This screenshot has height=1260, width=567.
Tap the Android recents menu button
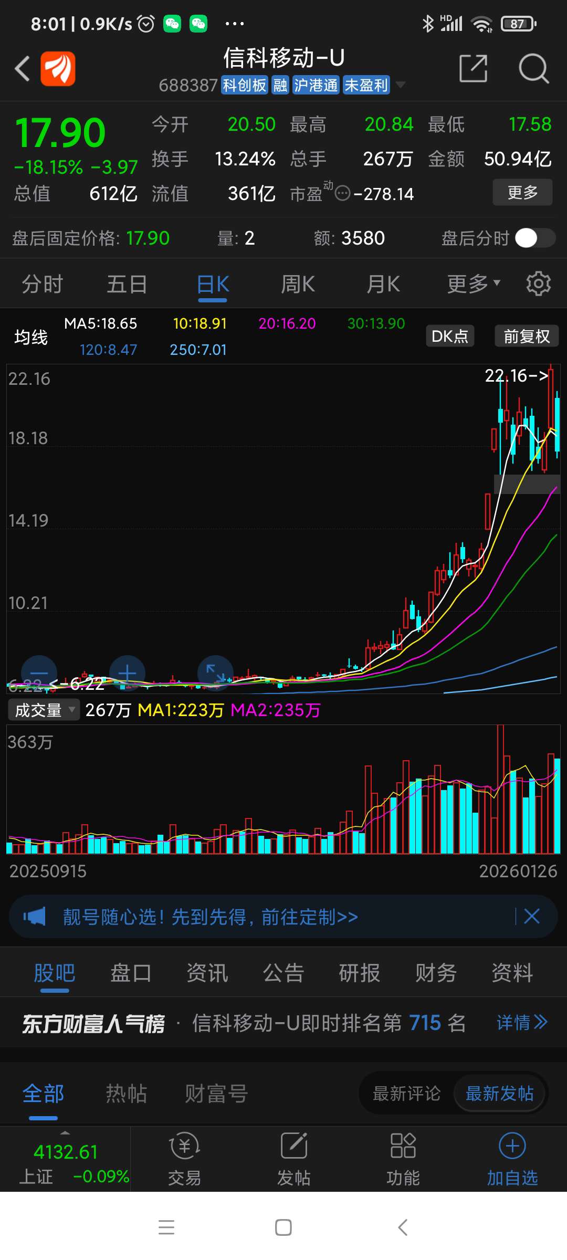166,1227
